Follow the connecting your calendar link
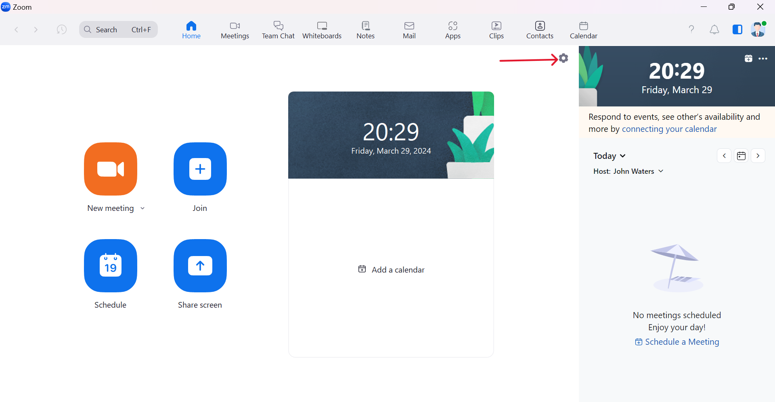775x402 pixels. [x=669, y=129]
